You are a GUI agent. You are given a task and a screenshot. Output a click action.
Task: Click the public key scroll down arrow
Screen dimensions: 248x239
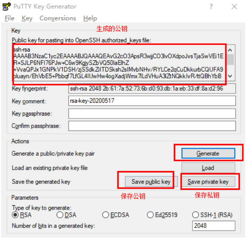point(230,76)
